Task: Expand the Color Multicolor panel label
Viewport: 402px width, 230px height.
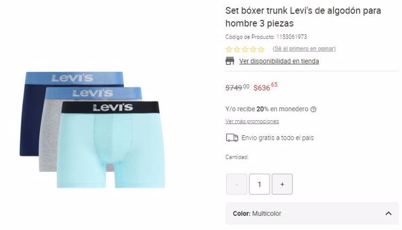Action: (x=257, y=213)
